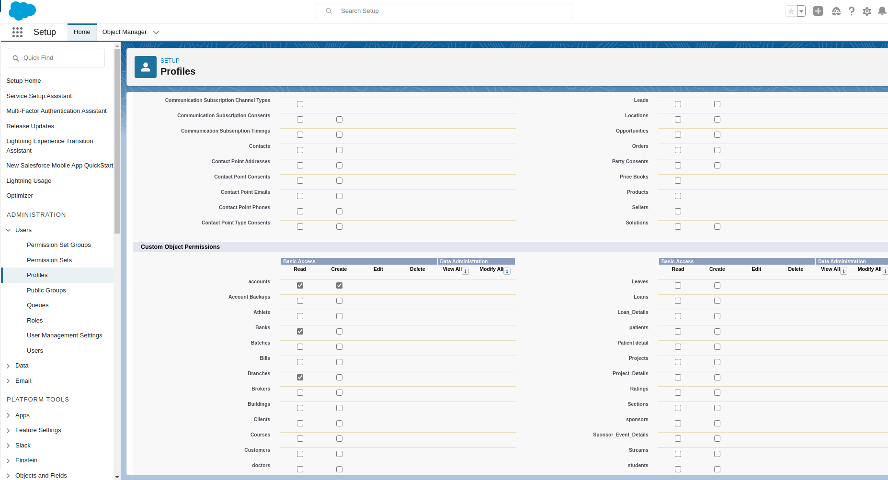Open Optimizer in the sidebar

pyautogui.click(x=20, y=196)
